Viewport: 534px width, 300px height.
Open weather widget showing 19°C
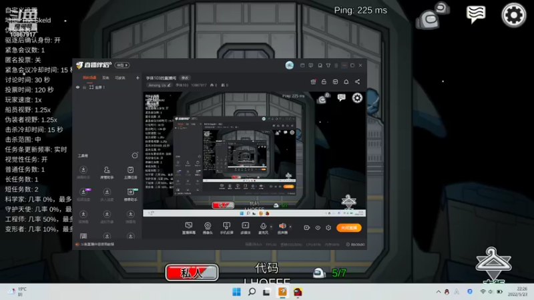pyautogui.click(x=17, y=291)
